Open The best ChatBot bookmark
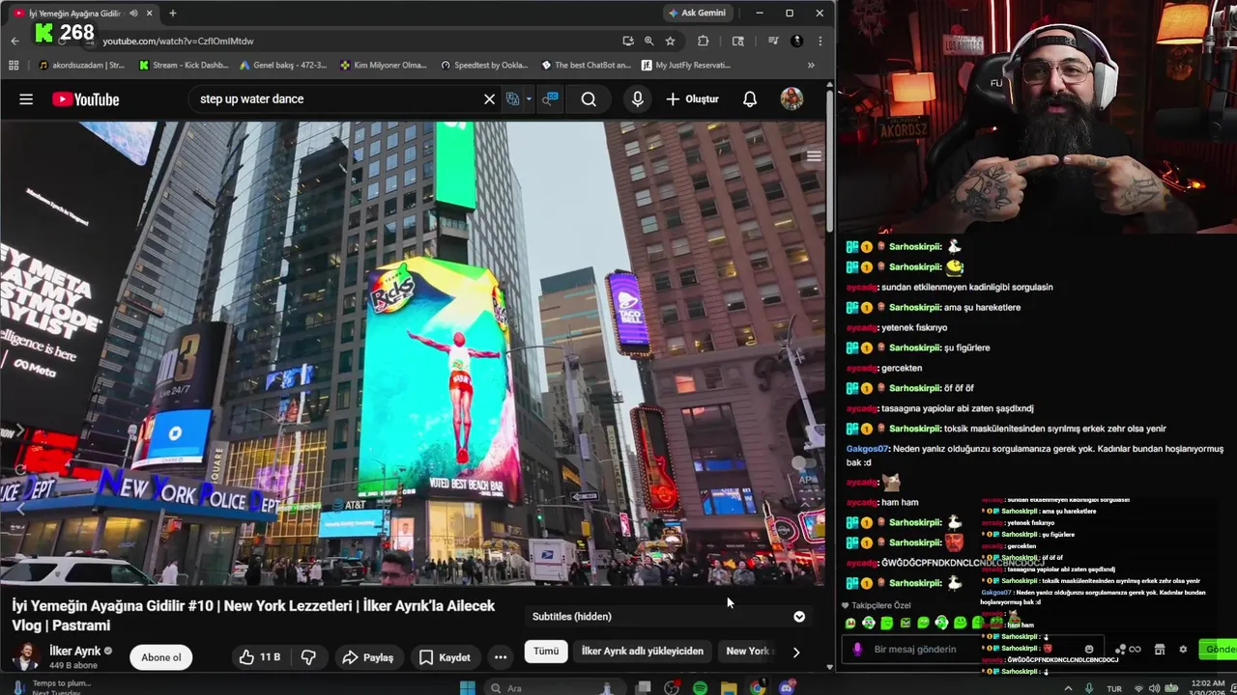The height and width of the screenshot is (695, 1237). (586, 66)
